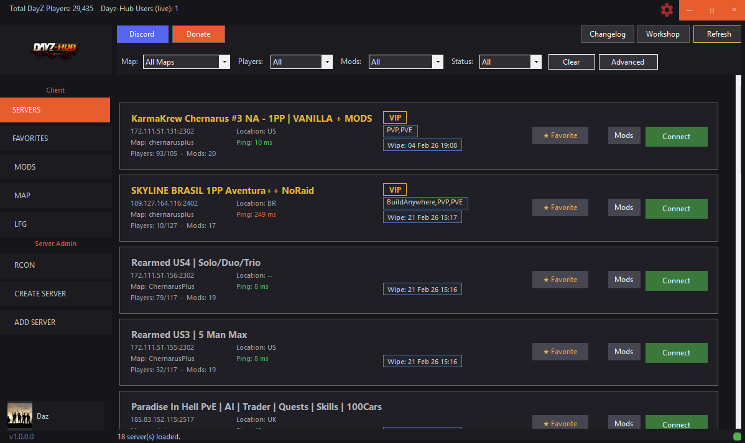The image size is (745, 443).
Task: Toggle favorite on Rearmed US3
Action: pyautogui.click(x=560, y=351)
